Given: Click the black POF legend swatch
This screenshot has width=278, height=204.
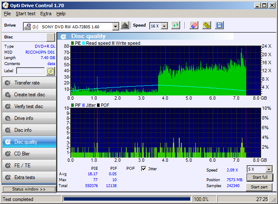Looking at the screenshot, I should coord(98,105).
